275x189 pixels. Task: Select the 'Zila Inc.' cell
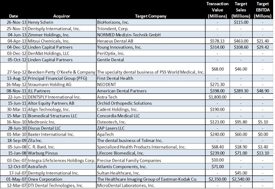(62, 141)
